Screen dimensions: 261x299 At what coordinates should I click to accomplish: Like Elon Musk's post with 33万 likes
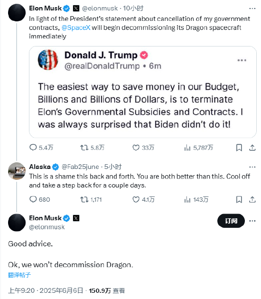coord(136,148)
